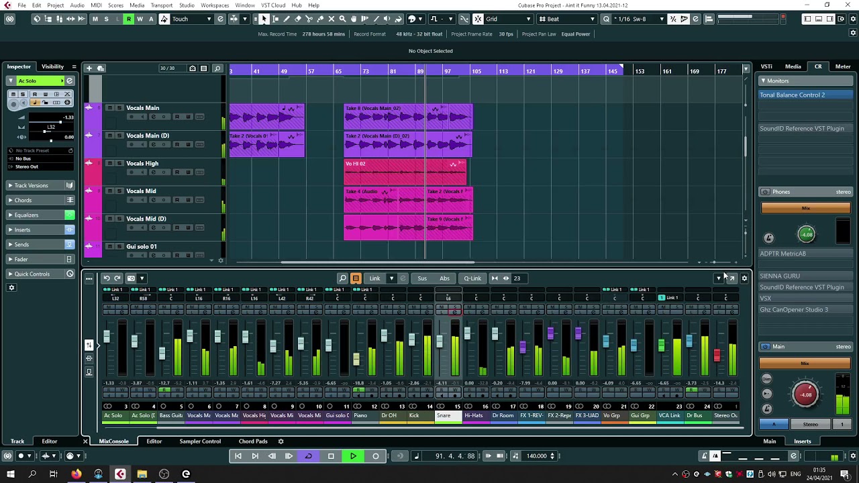This screenshot has width=859, height=483.
Task: Select SIENNA GURU insert slot
Action: coord(805,276)
